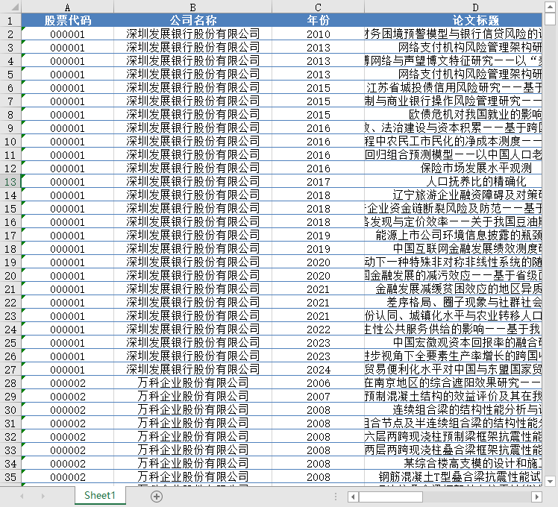This screenshot has height=507, width=558.
Task: Select title starting 中国宏微观资本回报率
Action: click(453, 343)
